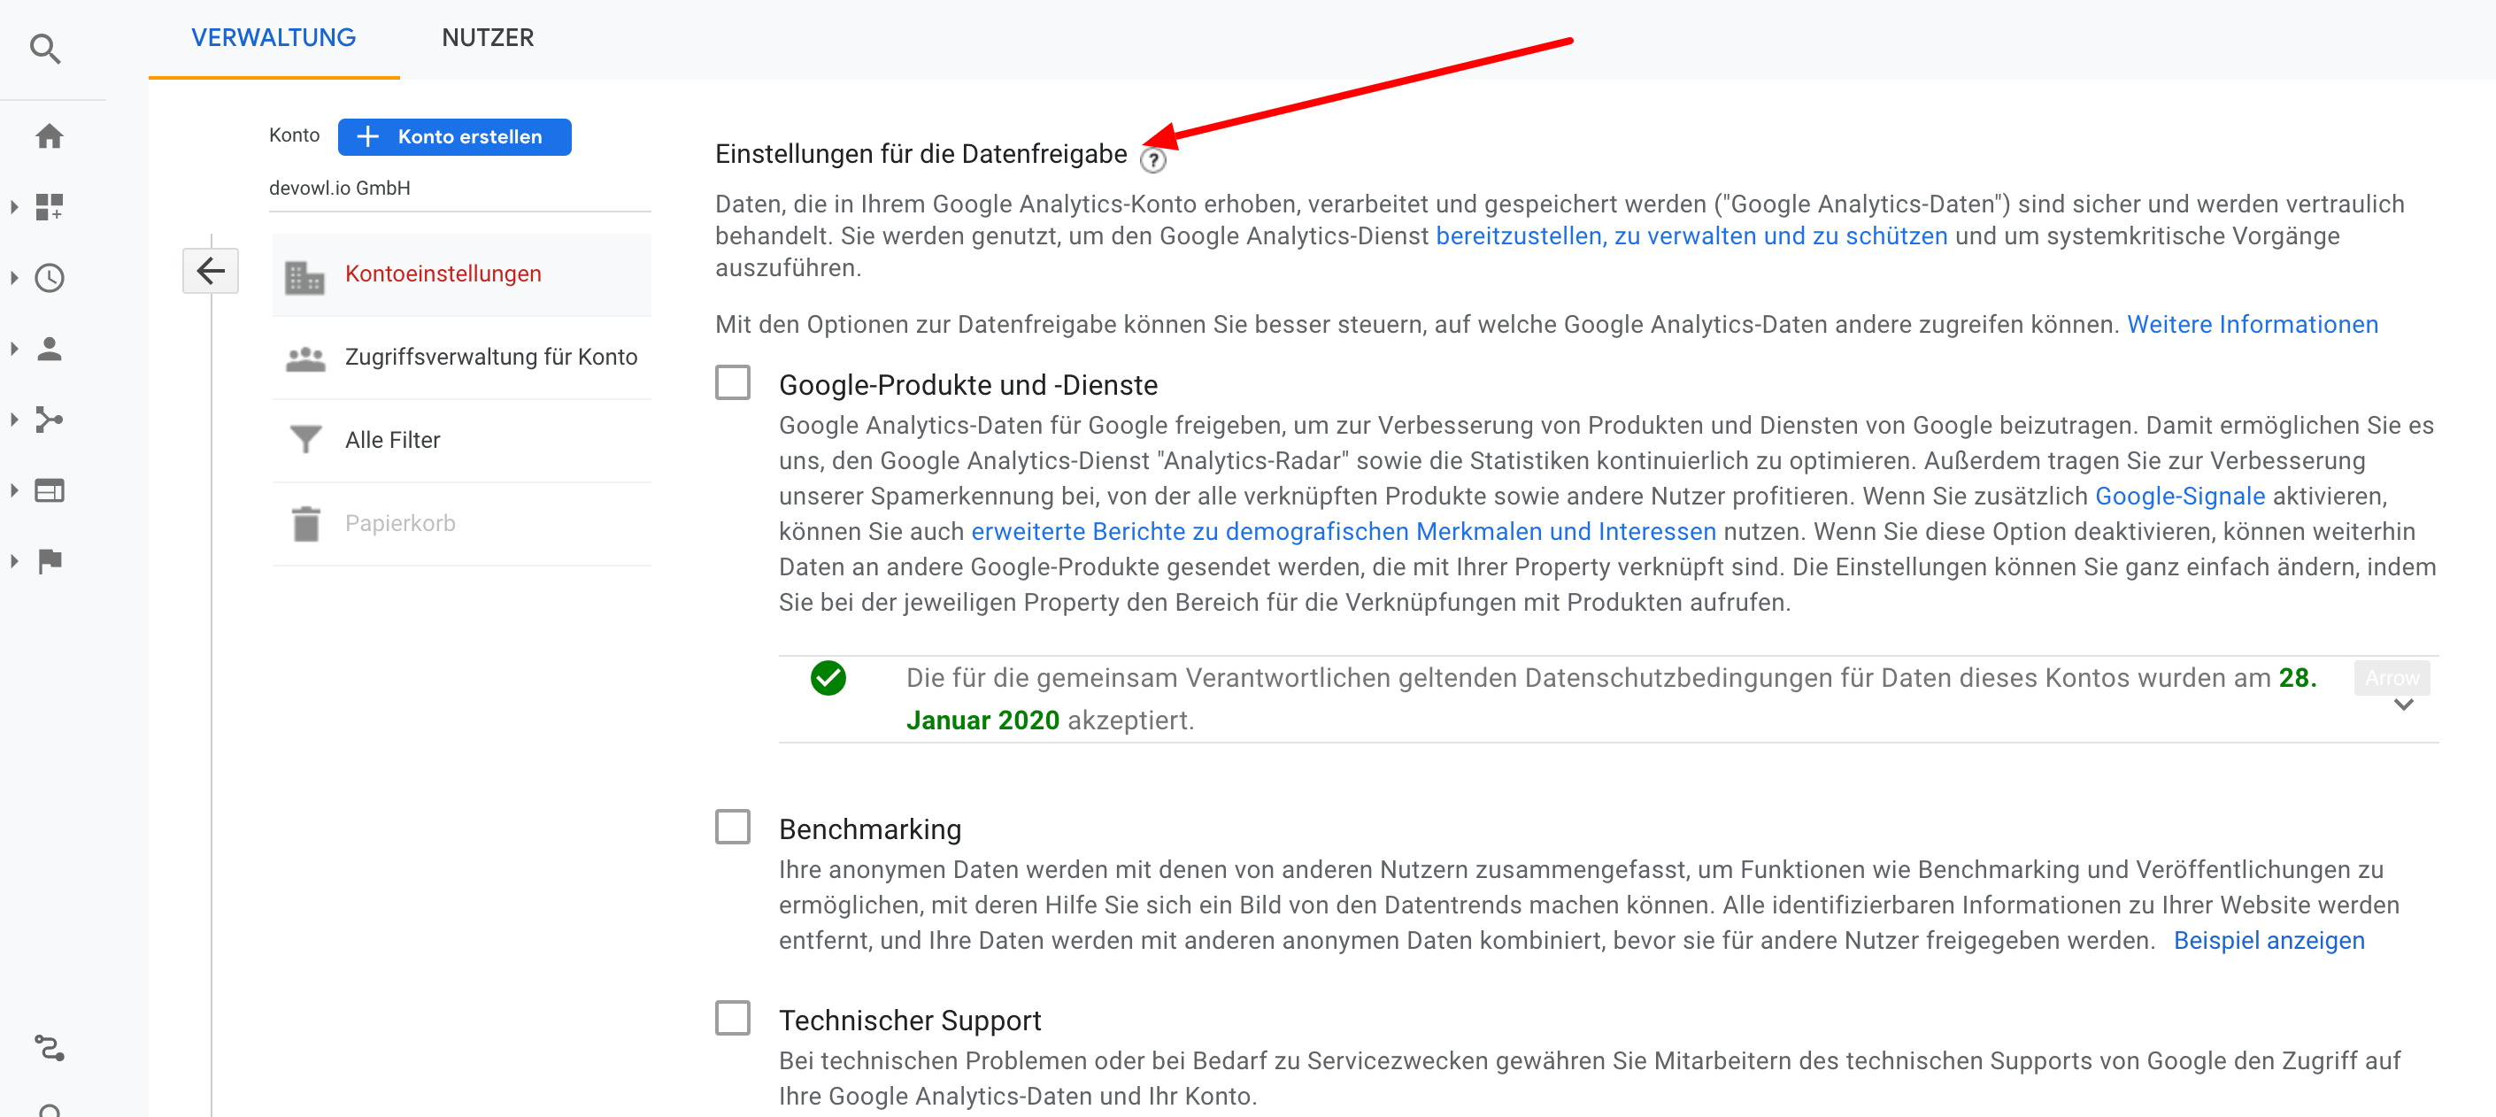Open the search function in the top left
2496x1117 pixels.
pyautogui.click(x=45, y=50)
